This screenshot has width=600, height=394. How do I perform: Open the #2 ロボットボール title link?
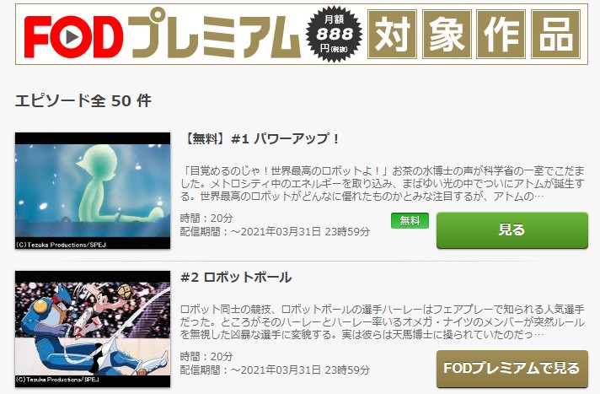tap(236, 277)
